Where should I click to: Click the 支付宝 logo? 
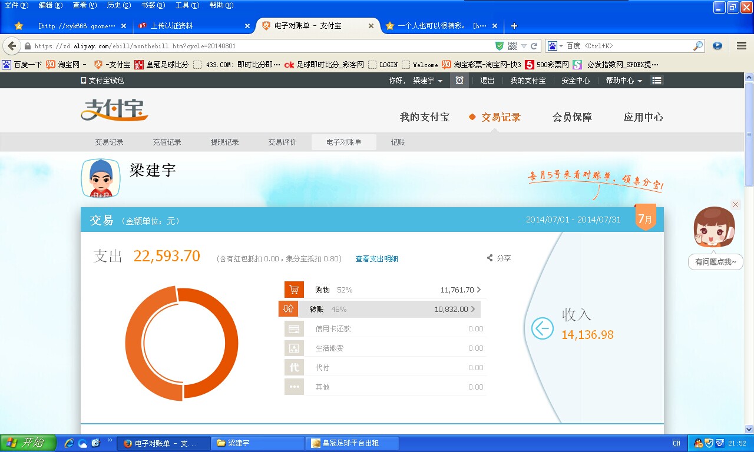(114, 109)
